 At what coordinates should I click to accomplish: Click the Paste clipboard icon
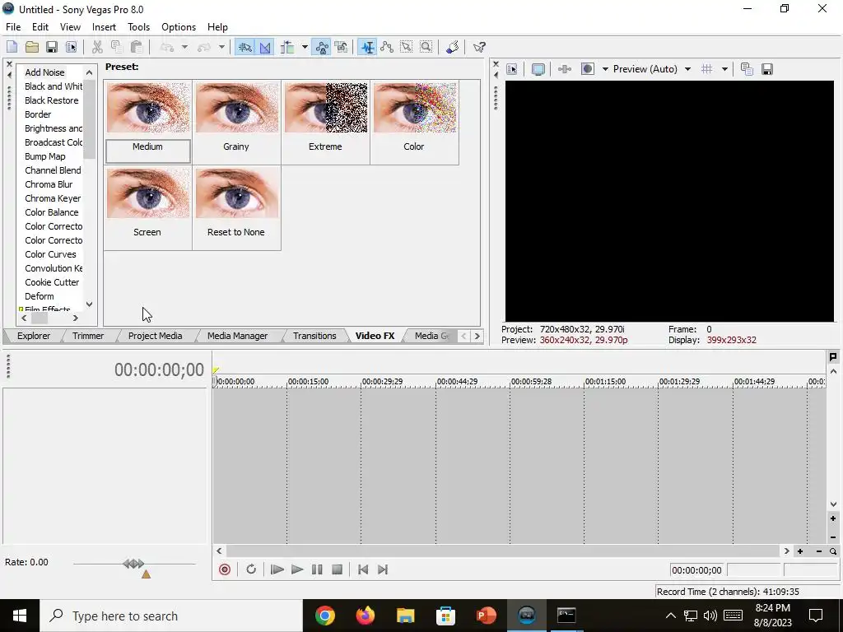(137, 47)
